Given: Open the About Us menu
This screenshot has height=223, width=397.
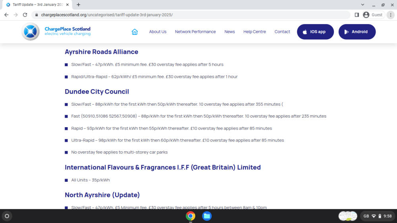Looking at the screenshot, I should click(x=158, y=32).
